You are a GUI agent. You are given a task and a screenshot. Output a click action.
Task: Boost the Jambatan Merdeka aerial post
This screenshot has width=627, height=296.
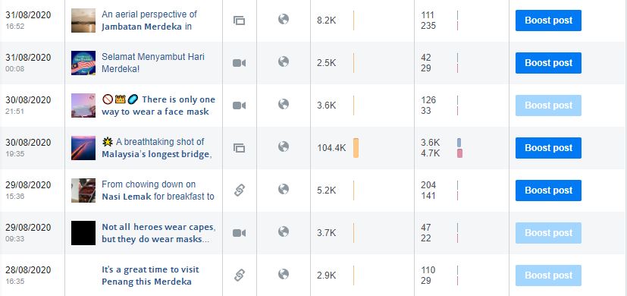(548, 20)
